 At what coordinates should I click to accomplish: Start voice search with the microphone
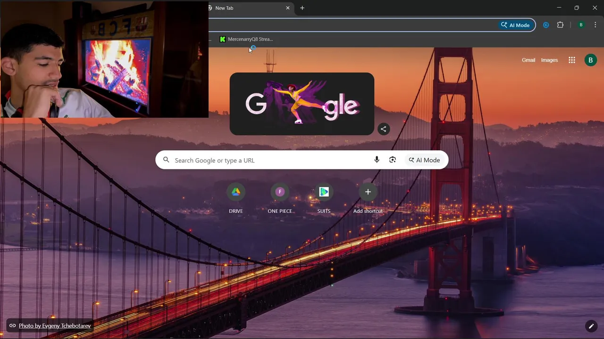(x=377, y=160)
